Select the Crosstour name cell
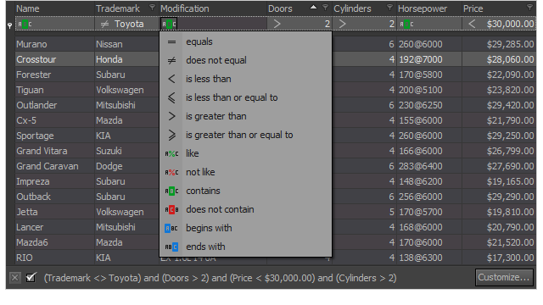This screenshot has width=543, height=305. tap(54, 59)
